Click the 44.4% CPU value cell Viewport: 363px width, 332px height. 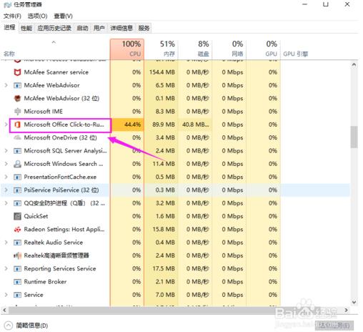pos(128,125)
